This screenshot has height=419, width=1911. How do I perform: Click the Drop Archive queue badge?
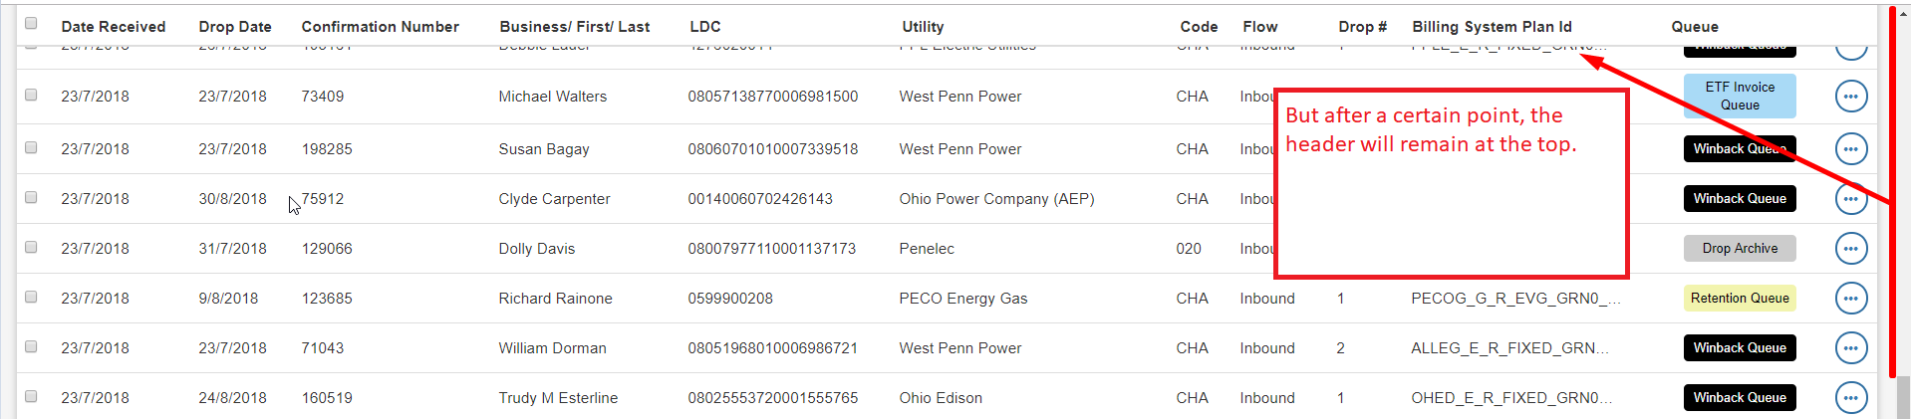pos(1740,249)
